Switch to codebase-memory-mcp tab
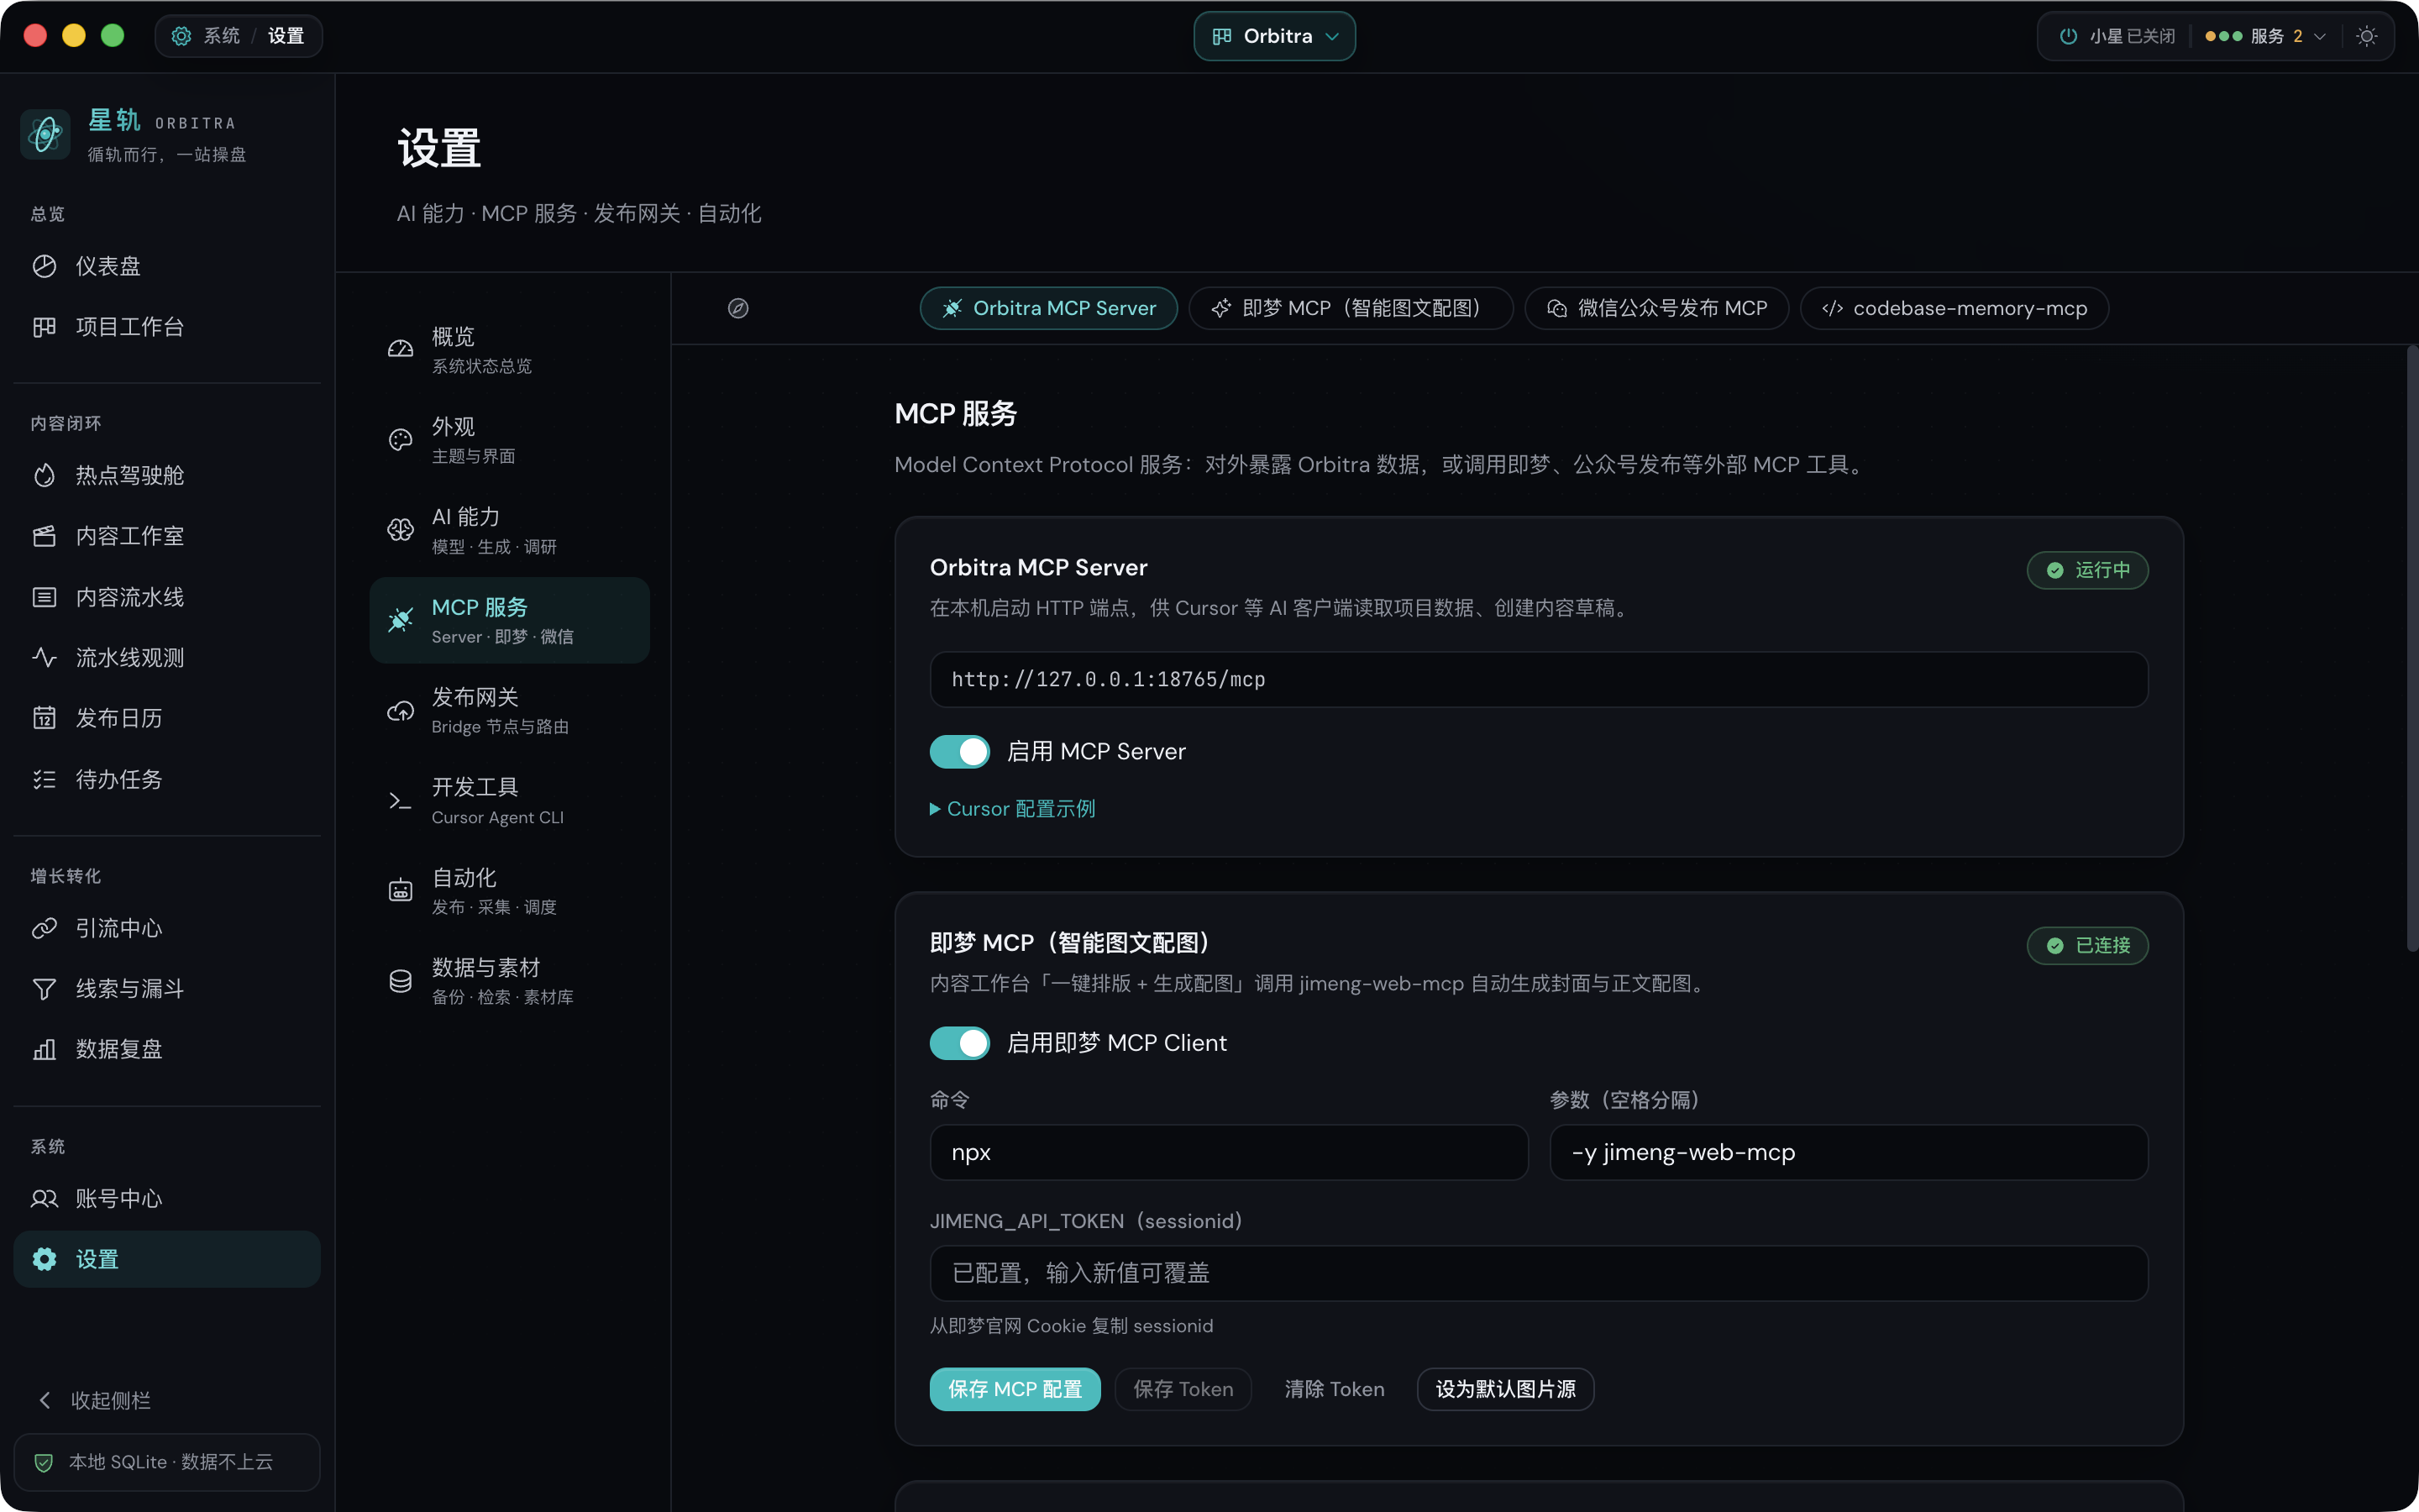Viewport: 2419px width, 1512px height. [x=1955, y=308]
